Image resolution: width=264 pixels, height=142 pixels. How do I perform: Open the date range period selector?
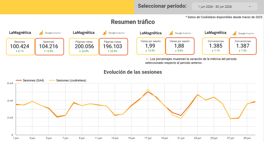pyautogui.click(x=225, y=7)
